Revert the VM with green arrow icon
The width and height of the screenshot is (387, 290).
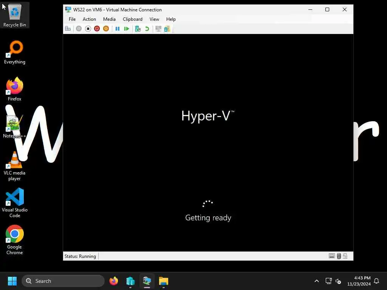click(147, 29)
